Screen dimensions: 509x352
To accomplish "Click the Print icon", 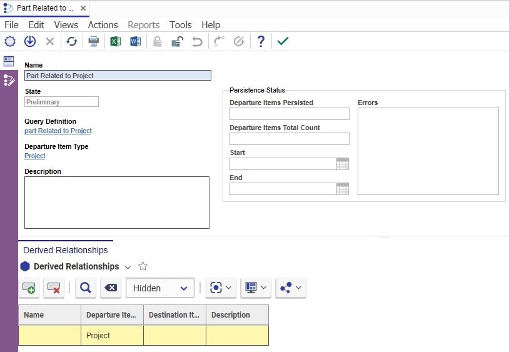I will [94, 41].
